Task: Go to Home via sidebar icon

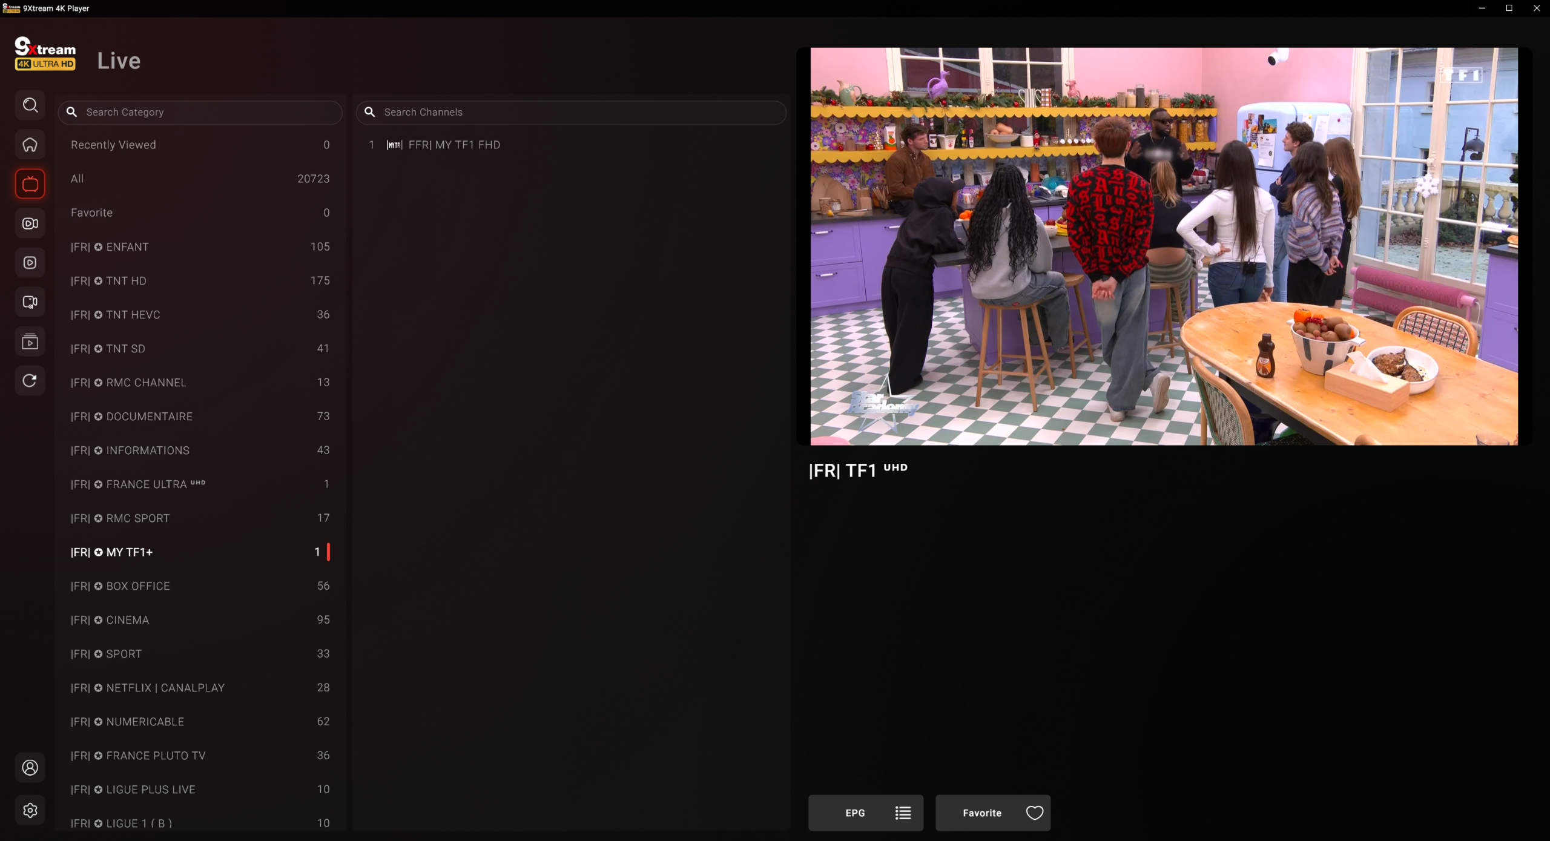Action: point(30,145)
